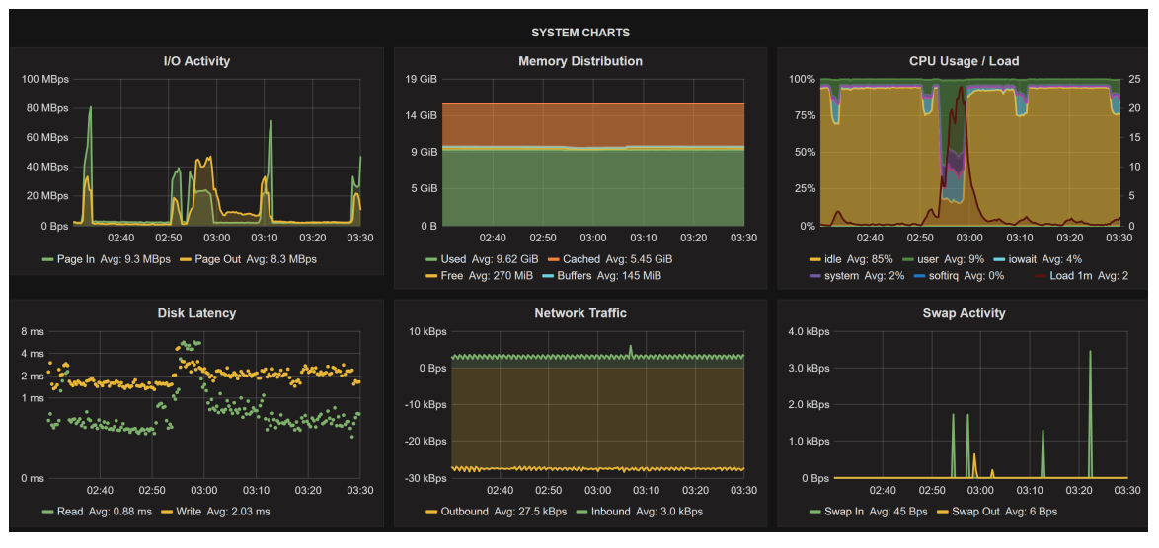Screen dimensions: 1159x548
Task: Open the Network Traffic panel title menu
Action: 579,313
